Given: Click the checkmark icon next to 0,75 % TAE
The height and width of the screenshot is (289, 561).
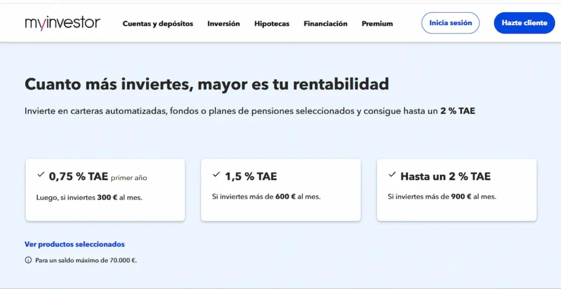Looking at the screenshot, I should (41, 175).
